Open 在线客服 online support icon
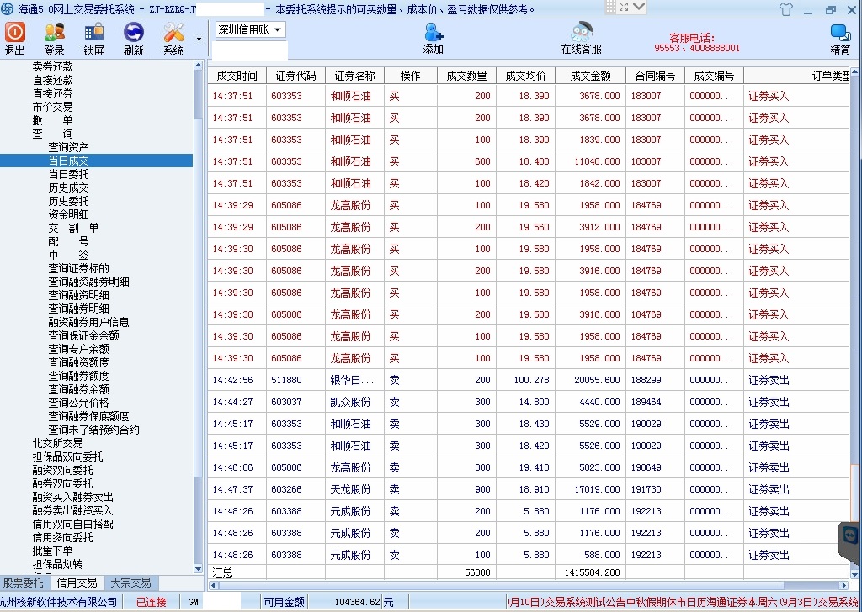Image resolution: width=862 pixels, height=612 pixels. [581, 38]
